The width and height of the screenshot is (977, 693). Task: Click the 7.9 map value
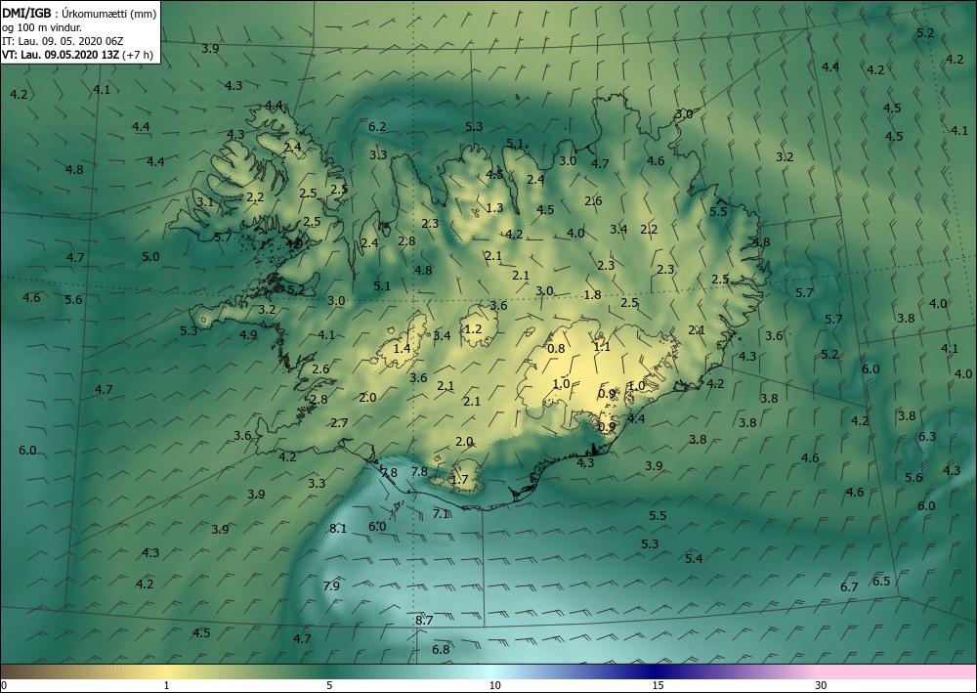(x=331, y=585)
